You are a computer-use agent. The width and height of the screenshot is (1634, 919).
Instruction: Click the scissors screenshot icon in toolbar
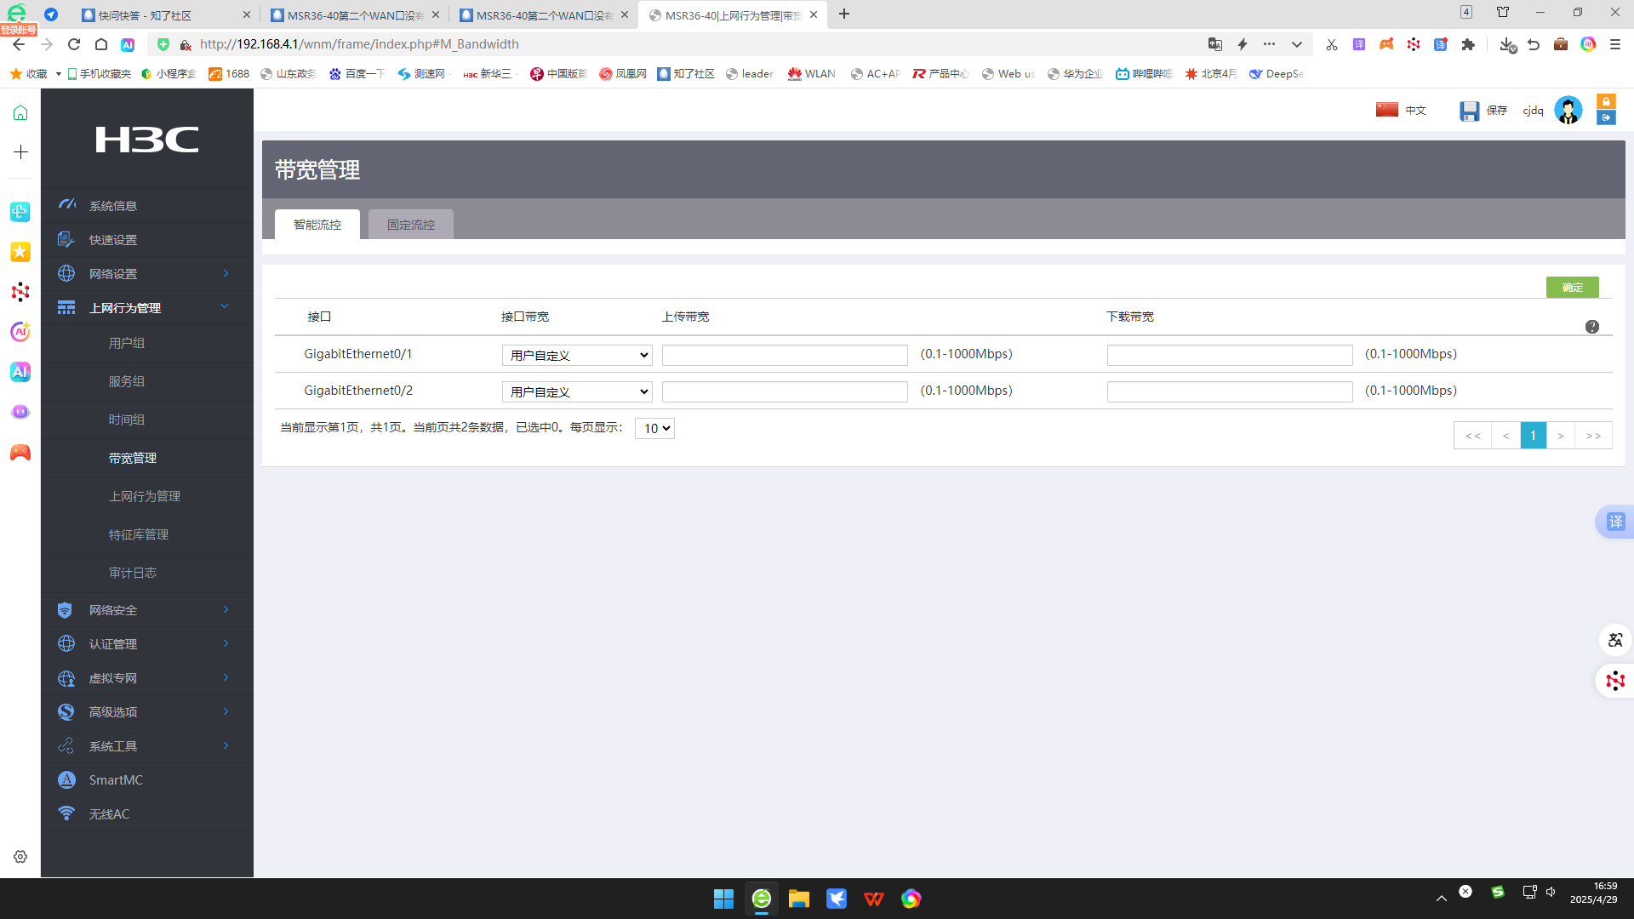[x=1332, y=44]
